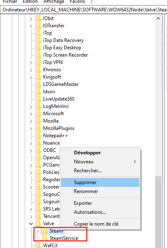Screen dimensions: 167x248
Task: Expand the Nuance key chevron
Action: [x=31, y=143]
